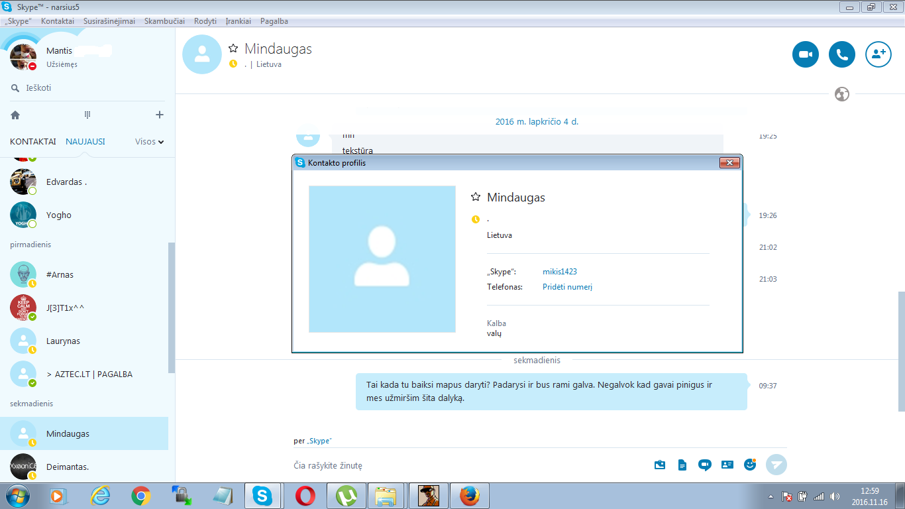Start a voice call with Mindaugas
The width and height of the screenshot is (905, 509).
coord(842,54)
